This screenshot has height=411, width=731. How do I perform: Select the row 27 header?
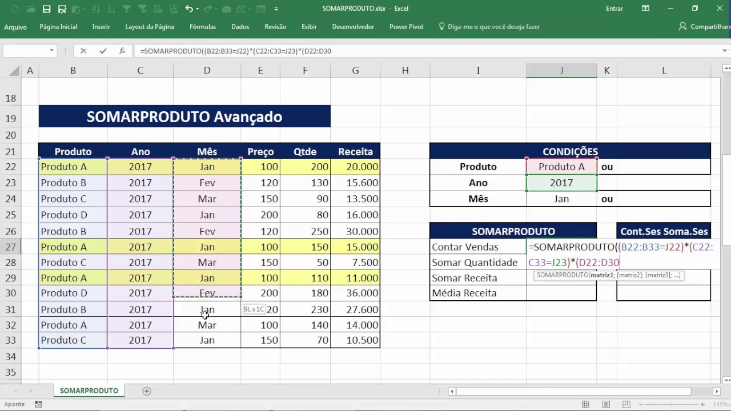click(10, 247)
